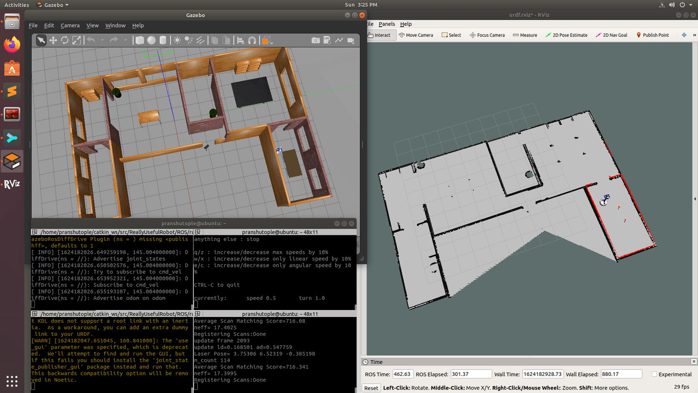Insert a box shape in Gazebo

(x=140, y=40)
